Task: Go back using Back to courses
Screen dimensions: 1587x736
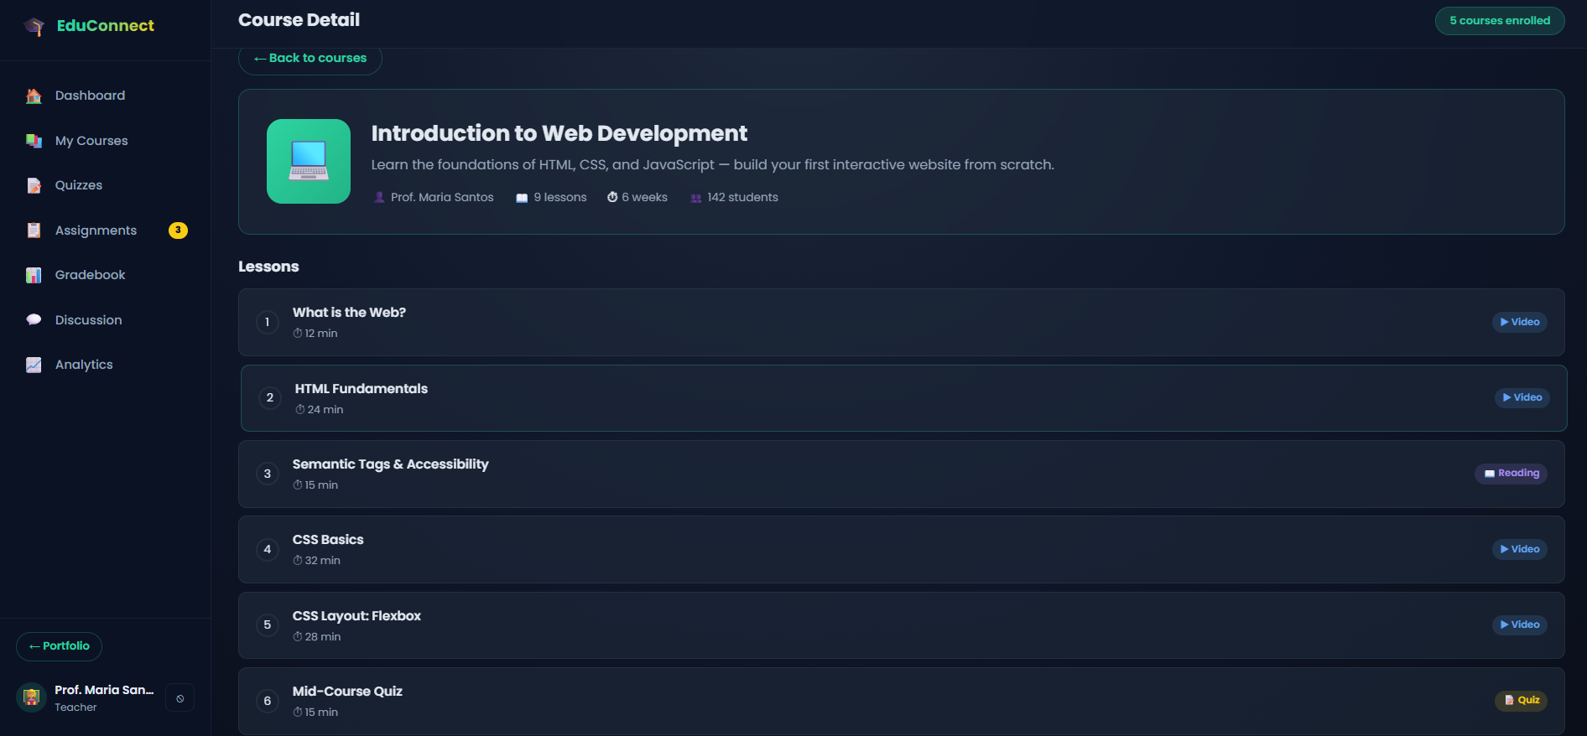Action: [310, 58]
